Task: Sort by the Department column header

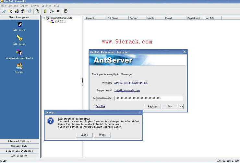Action: click(195, 18)
